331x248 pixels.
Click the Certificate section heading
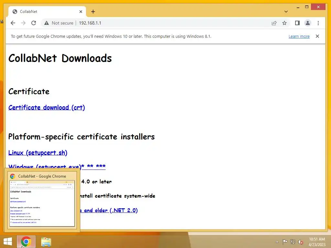(29, 91)
